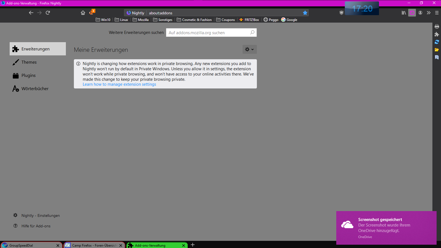Open Nightly - Einstellungen preferences link
The image size is (441, 248).
(37, 215)
